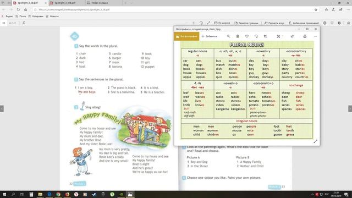Image resolution: width=352 pixels, height=198 pixels.
Task: Go to all photos in Photos app
Action: [186, 36]
